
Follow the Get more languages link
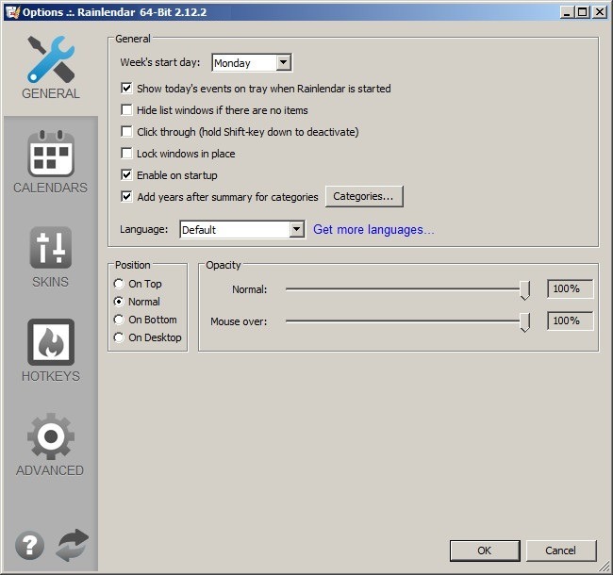tap(373, 229)
